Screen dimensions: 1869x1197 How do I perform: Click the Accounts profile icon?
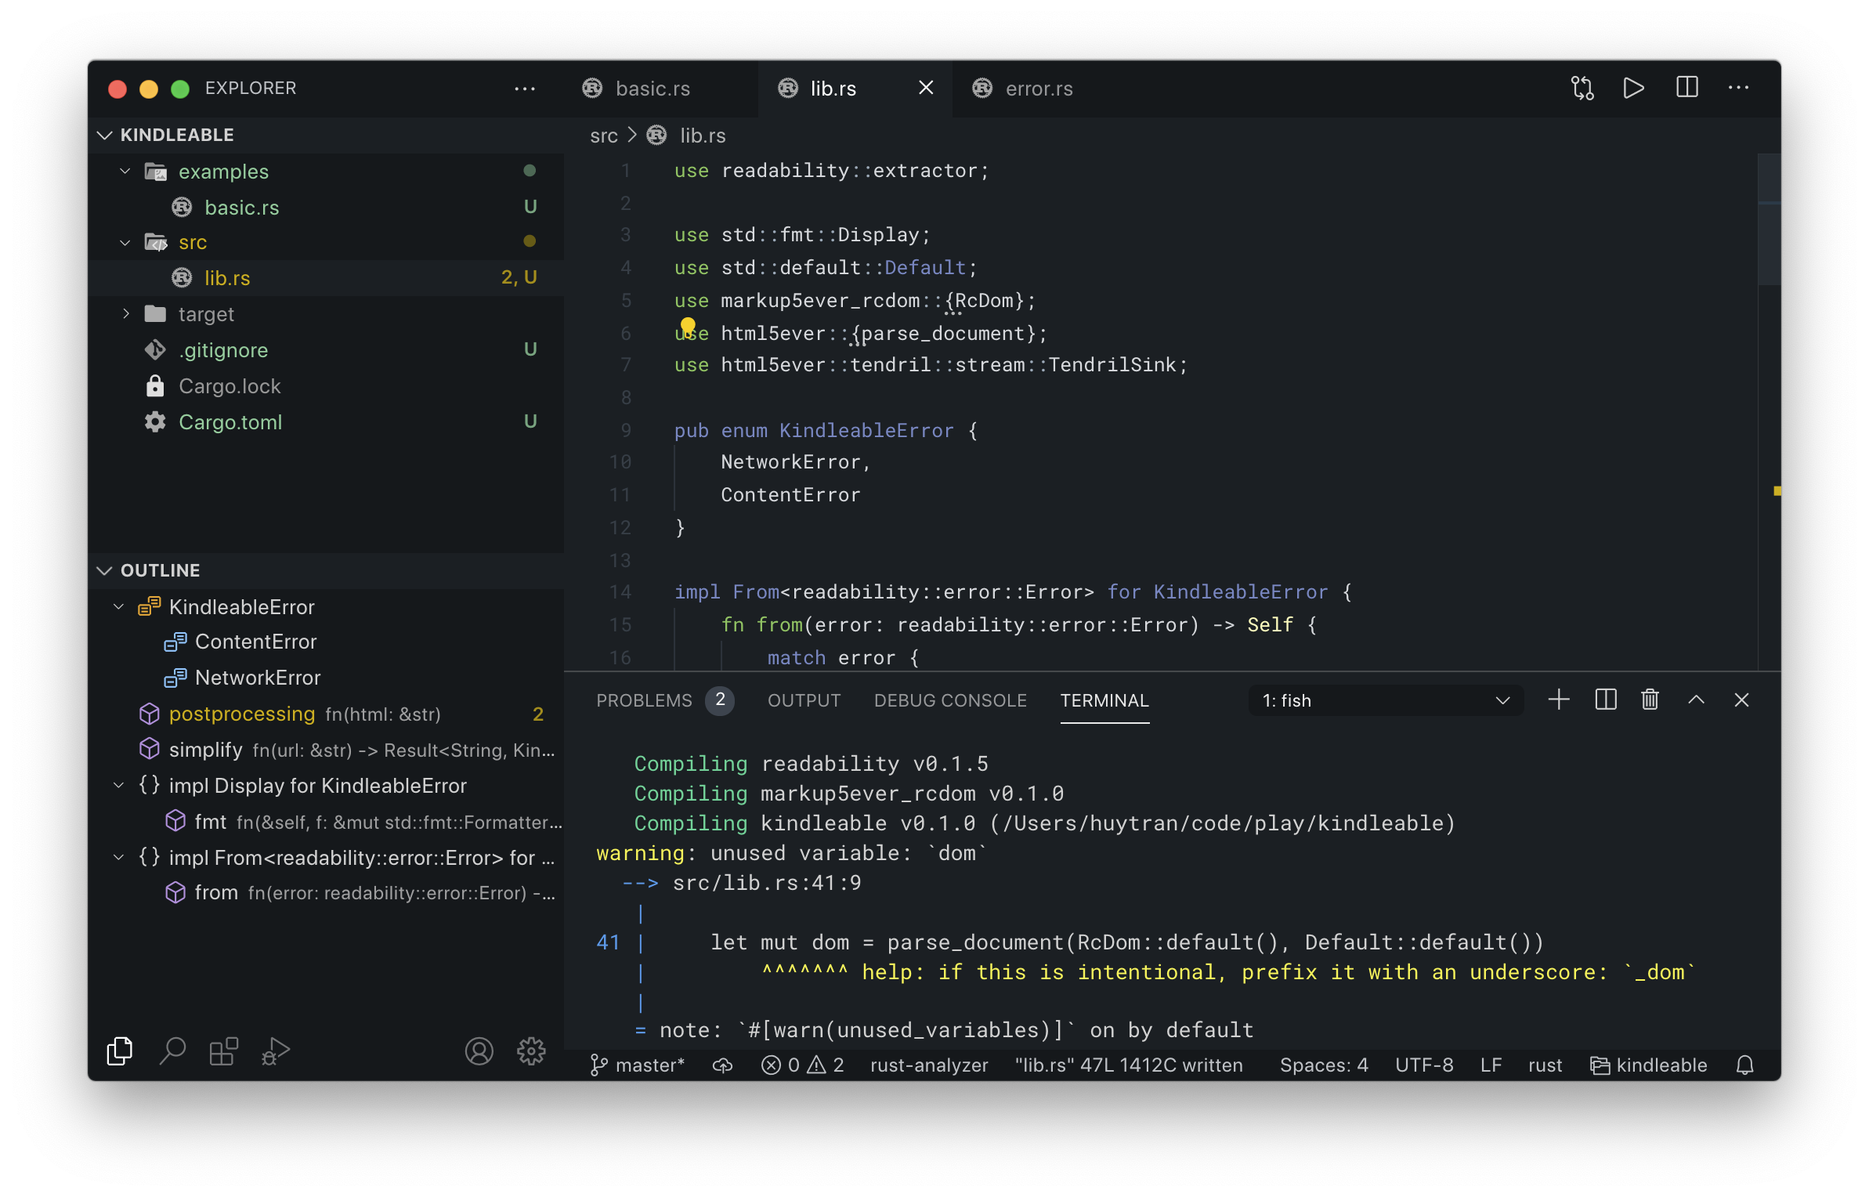(479, 1051)
